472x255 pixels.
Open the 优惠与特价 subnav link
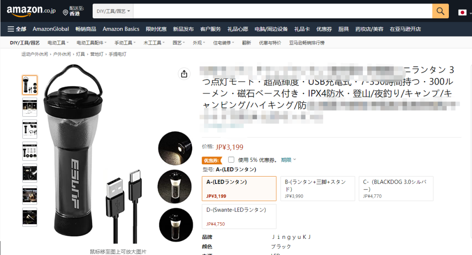(270, 43)
